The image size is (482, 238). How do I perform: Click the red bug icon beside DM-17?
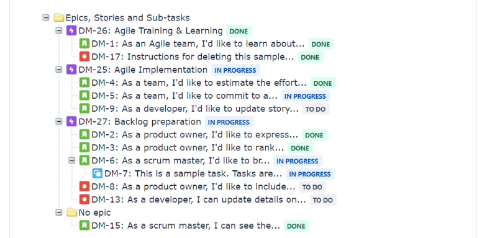(x=84, y=57)
